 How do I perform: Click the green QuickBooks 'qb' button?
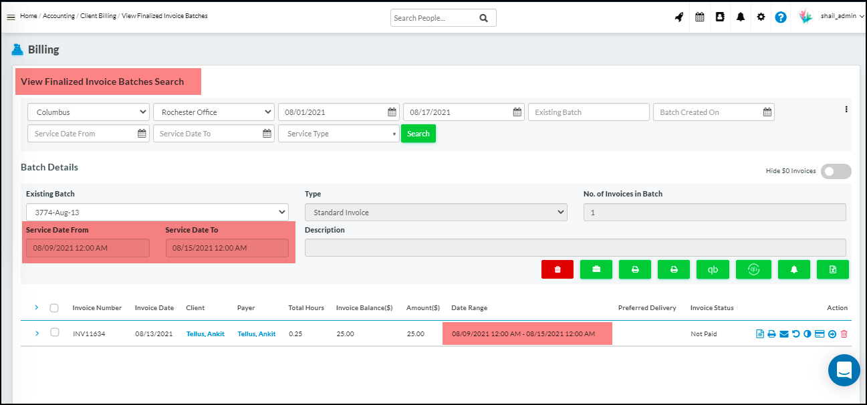click(x=713, y=269)
